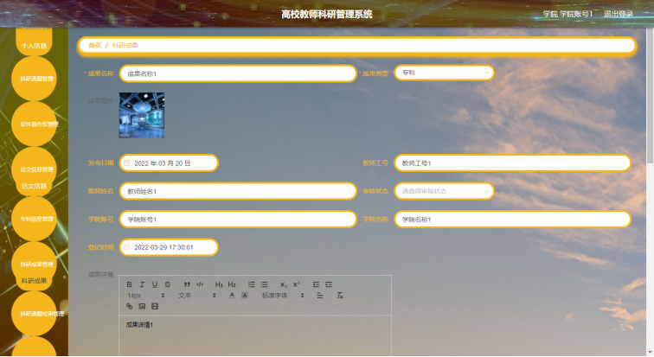Go to 首页 via breadcrumb
The height and width of the screenshot is (357, 654).
pyautogui.click(x=94, y=45)
